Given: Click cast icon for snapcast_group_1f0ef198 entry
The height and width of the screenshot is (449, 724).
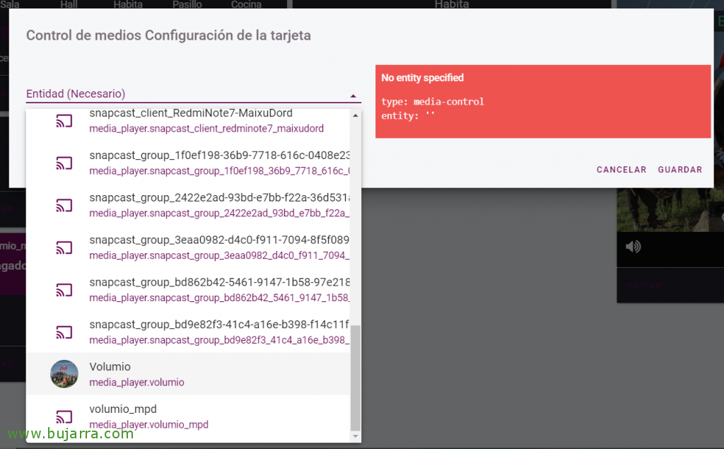Looking at the screenshot, I should 64,163.
